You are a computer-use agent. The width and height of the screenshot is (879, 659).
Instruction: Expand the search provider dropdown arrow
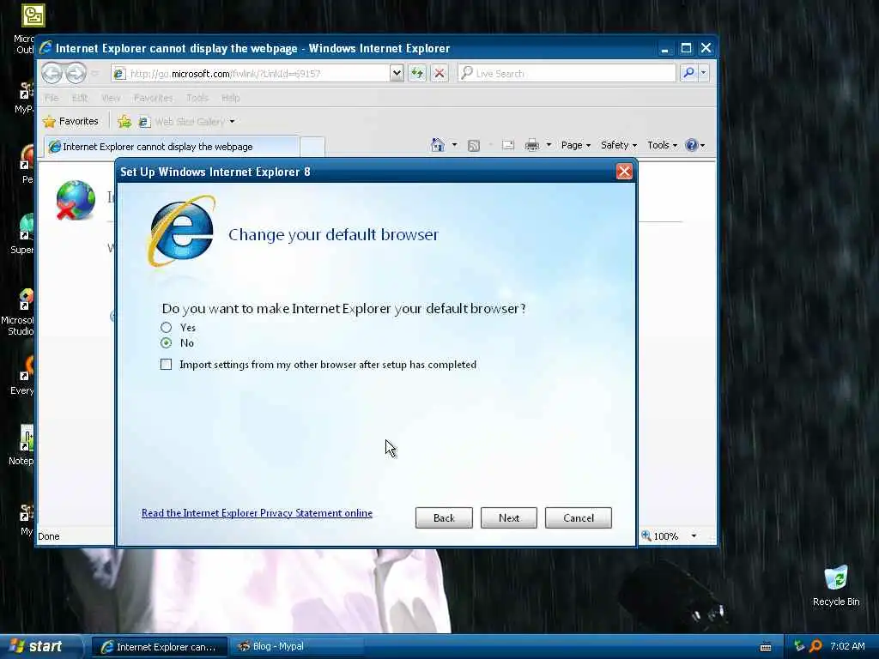click(704, 73)
